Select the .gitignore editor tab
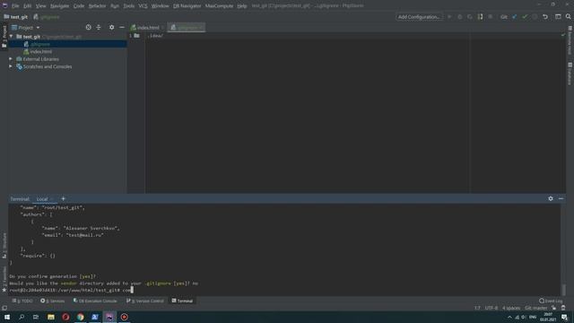This screenshot has height=323, width=574. click(x=187, y=28)
